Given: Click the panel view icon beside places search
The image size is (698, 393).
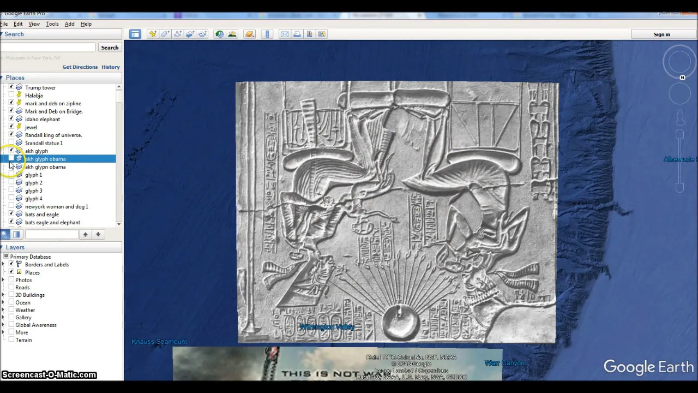Looking at the screenshot, I should click(x=16, y=234).
